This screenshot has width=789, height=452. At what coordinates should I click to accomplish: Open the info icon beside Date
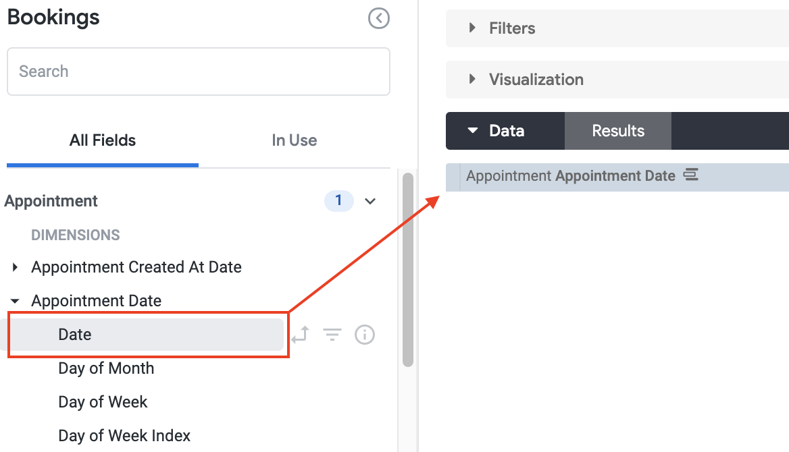click(364, 335)
